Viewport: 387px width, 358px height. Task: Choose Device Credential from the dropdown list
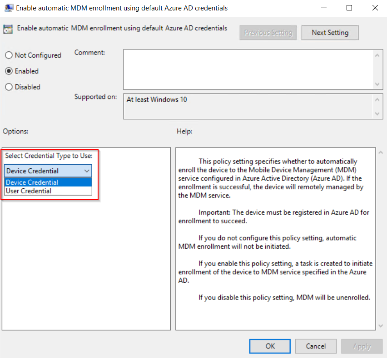tap(48, 182)
